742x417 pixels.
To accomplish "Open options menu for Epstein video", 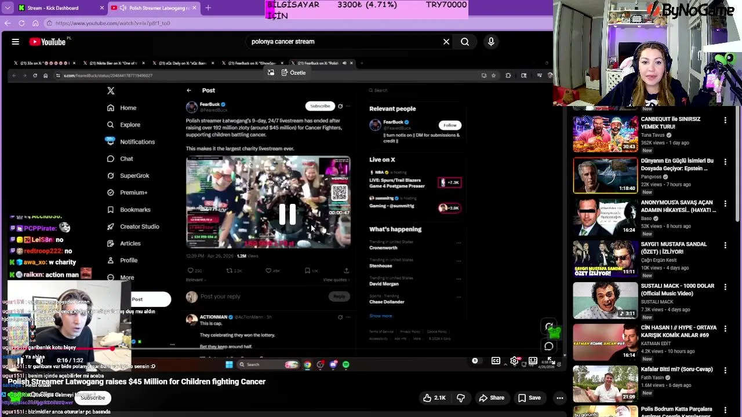I will point(725,162).
